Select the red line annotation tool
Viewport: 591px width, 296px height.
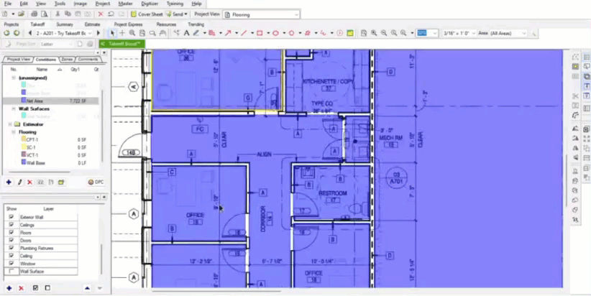tap(244, 33)
